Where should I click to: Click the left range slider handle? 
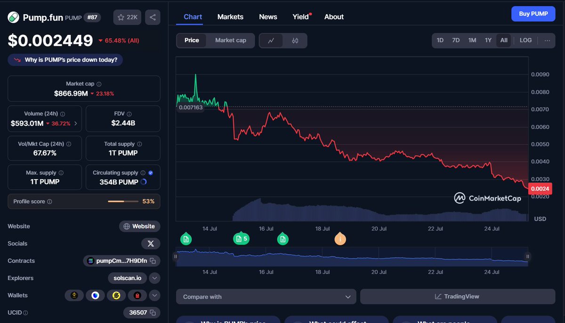176,257
